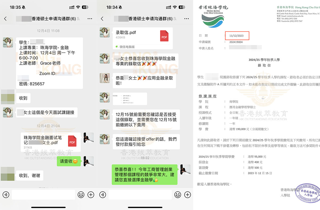Screen dimensions: 320x210
Task: Tap the 12月4日 21:04 timestamp
Action: tap(48, 126)
